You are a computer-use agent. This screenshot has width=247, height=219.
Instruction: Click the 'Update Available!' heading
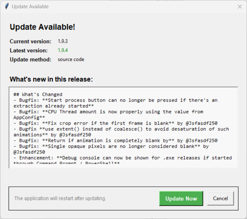pos(42,27)
